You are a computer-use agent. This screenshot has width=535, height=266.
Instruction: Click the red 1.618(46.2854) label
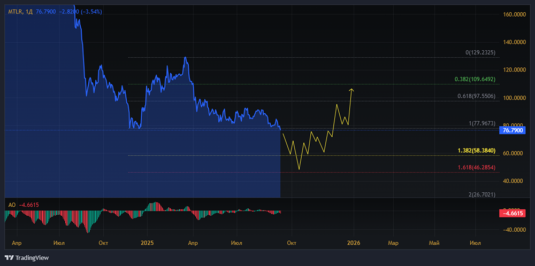pyautogui.click(x=477, y=167)
